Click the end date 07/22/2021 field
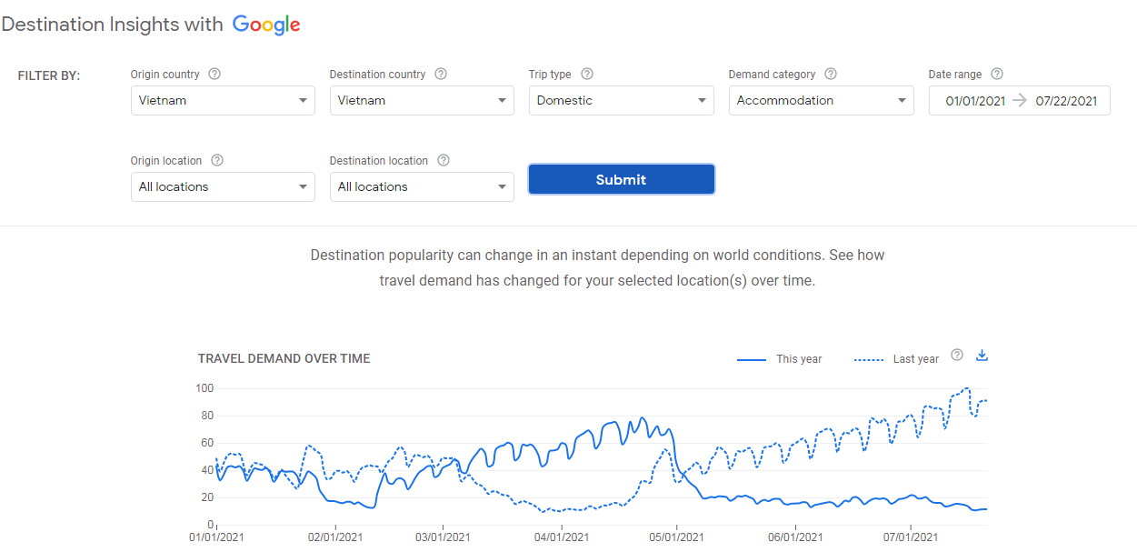The image size is (1137, 552). point(1066,101)
